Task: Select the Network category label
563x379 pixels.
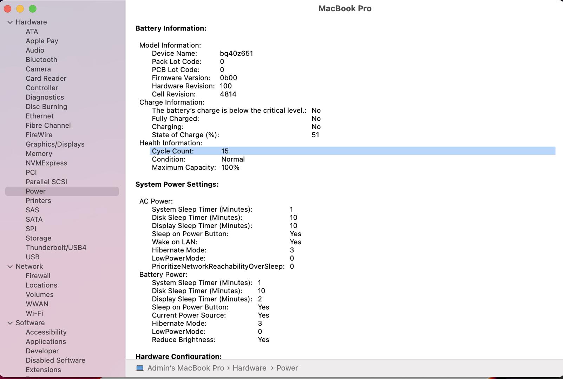Action: coord(29,266)
